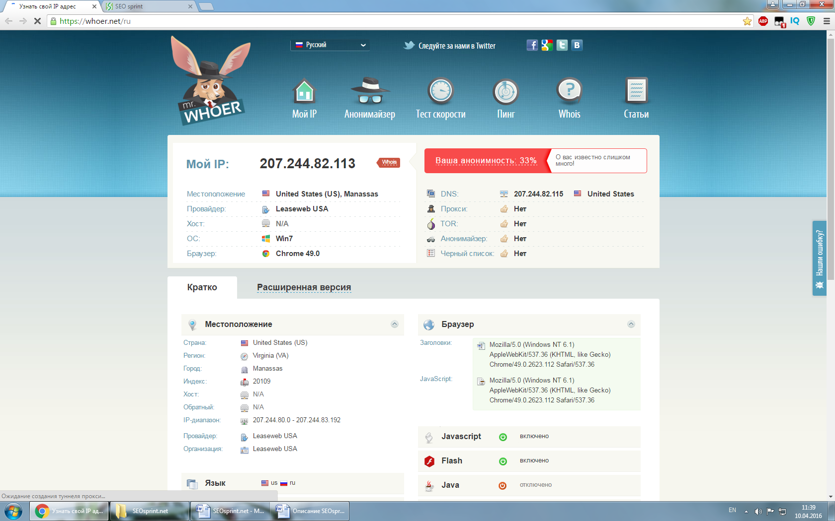835x521 pixels.
Task: Open the IQ extension icon
Action: (795, 21)
